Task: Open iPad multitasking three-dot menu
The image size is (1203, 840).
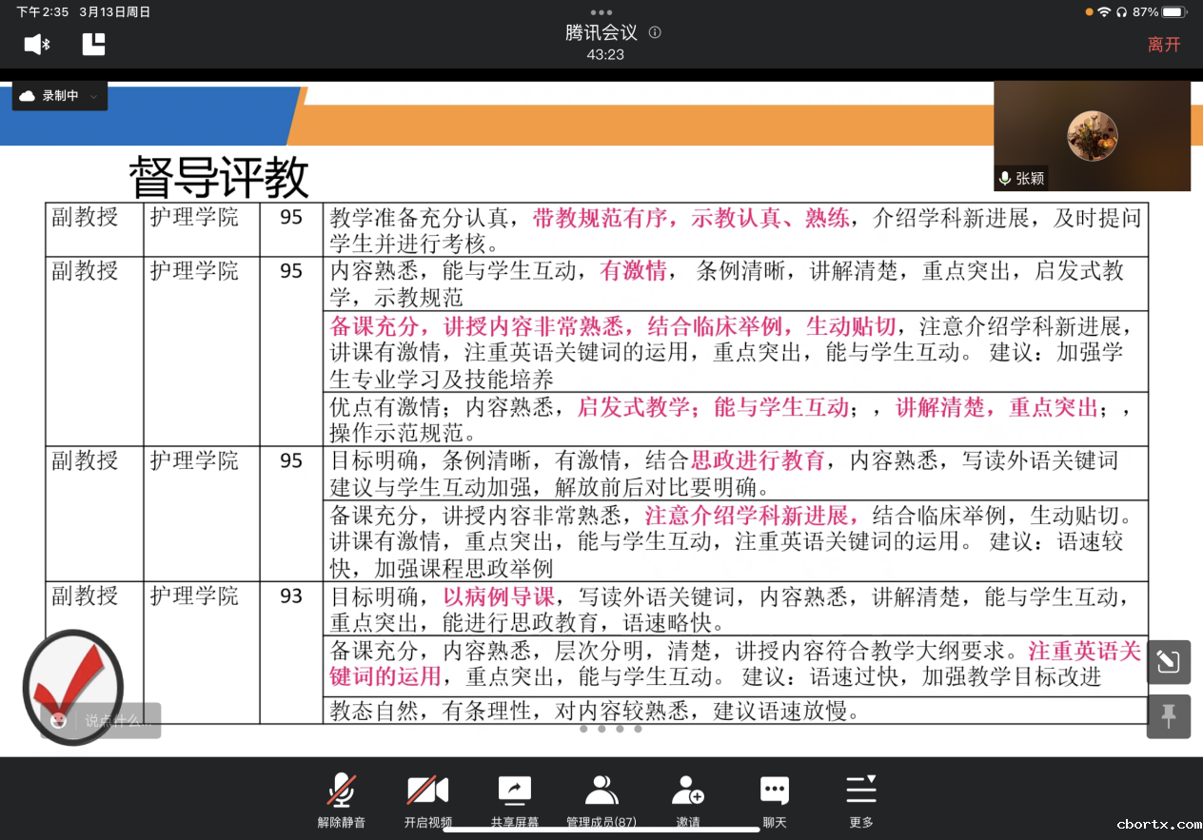Action: [x=601, y=12]
